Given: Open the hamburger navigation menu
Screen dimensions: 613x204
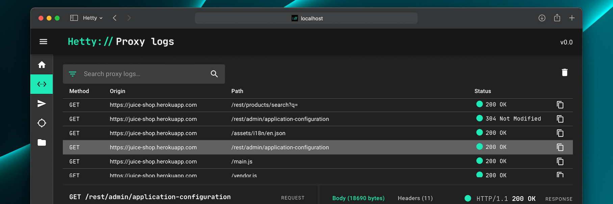Looking at the screenshot, I should [43, 41].
